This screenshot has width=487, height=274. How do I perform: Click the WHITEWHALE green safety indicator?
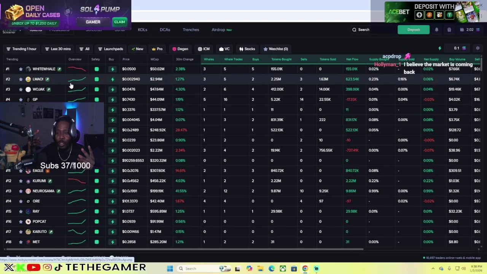coord(97,69)
